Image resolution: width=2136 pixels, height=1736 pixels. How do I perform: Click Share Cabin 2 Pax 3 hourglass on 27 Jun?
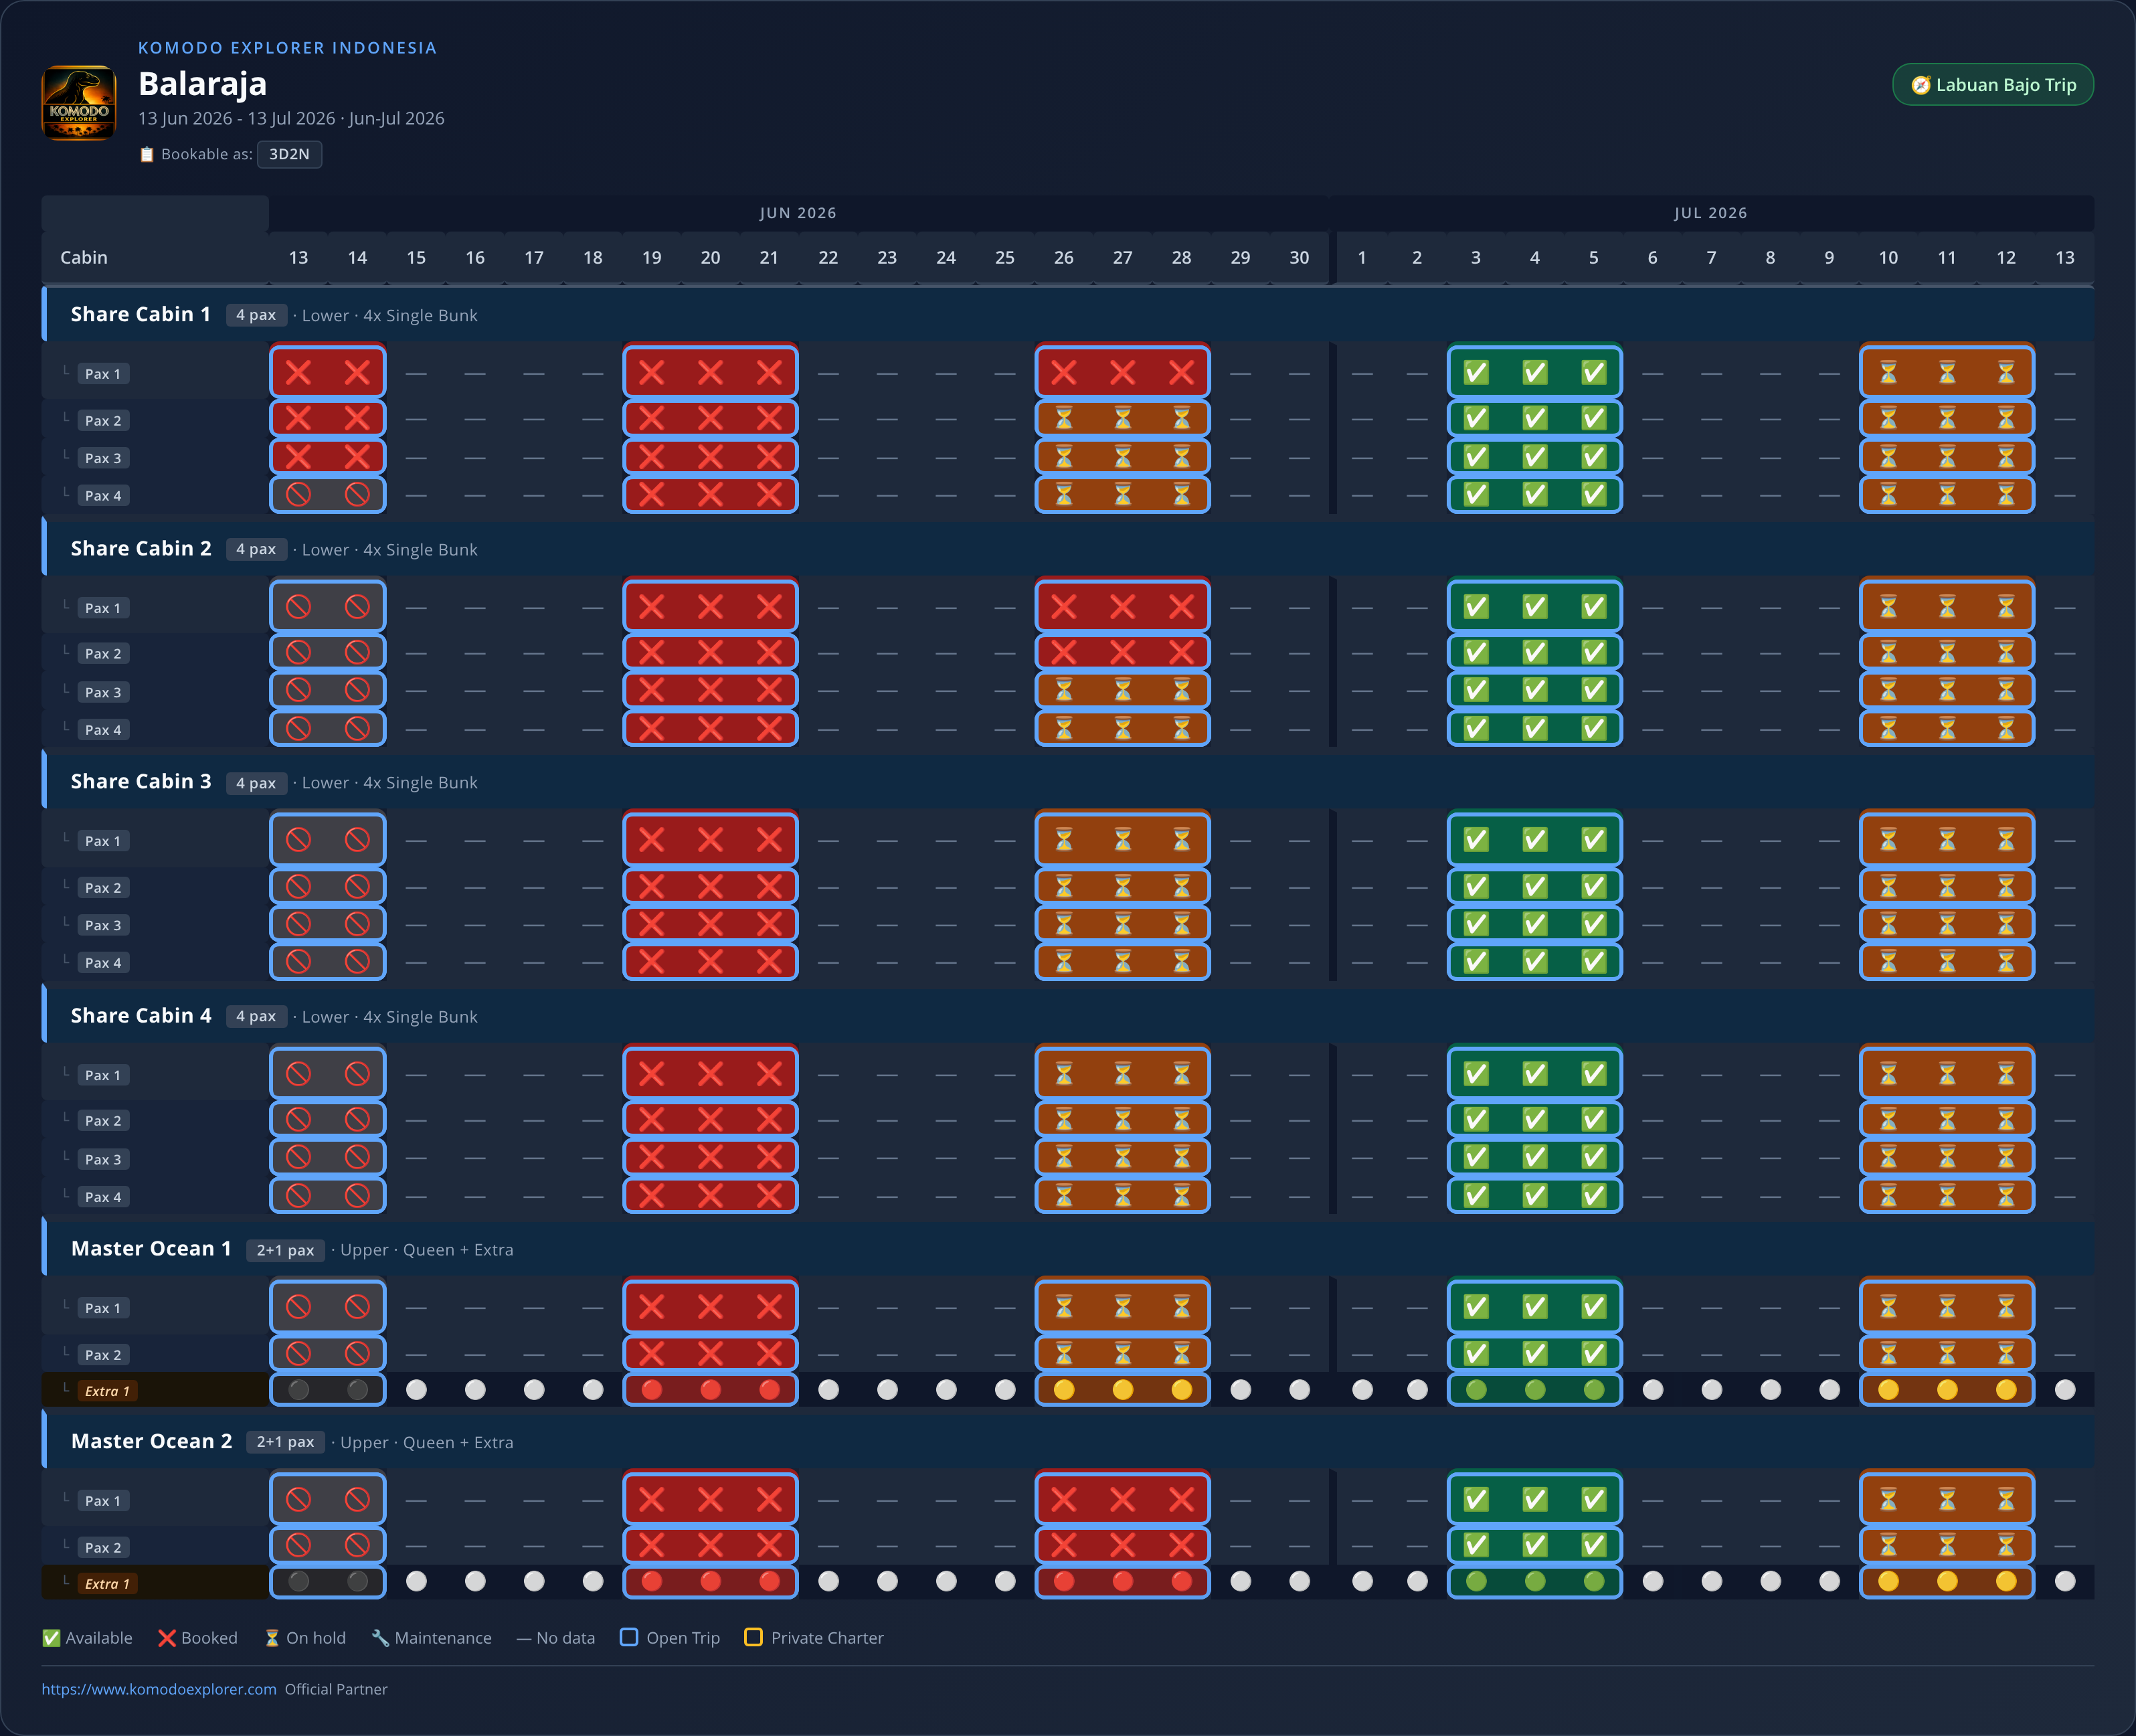[1123, 690]
